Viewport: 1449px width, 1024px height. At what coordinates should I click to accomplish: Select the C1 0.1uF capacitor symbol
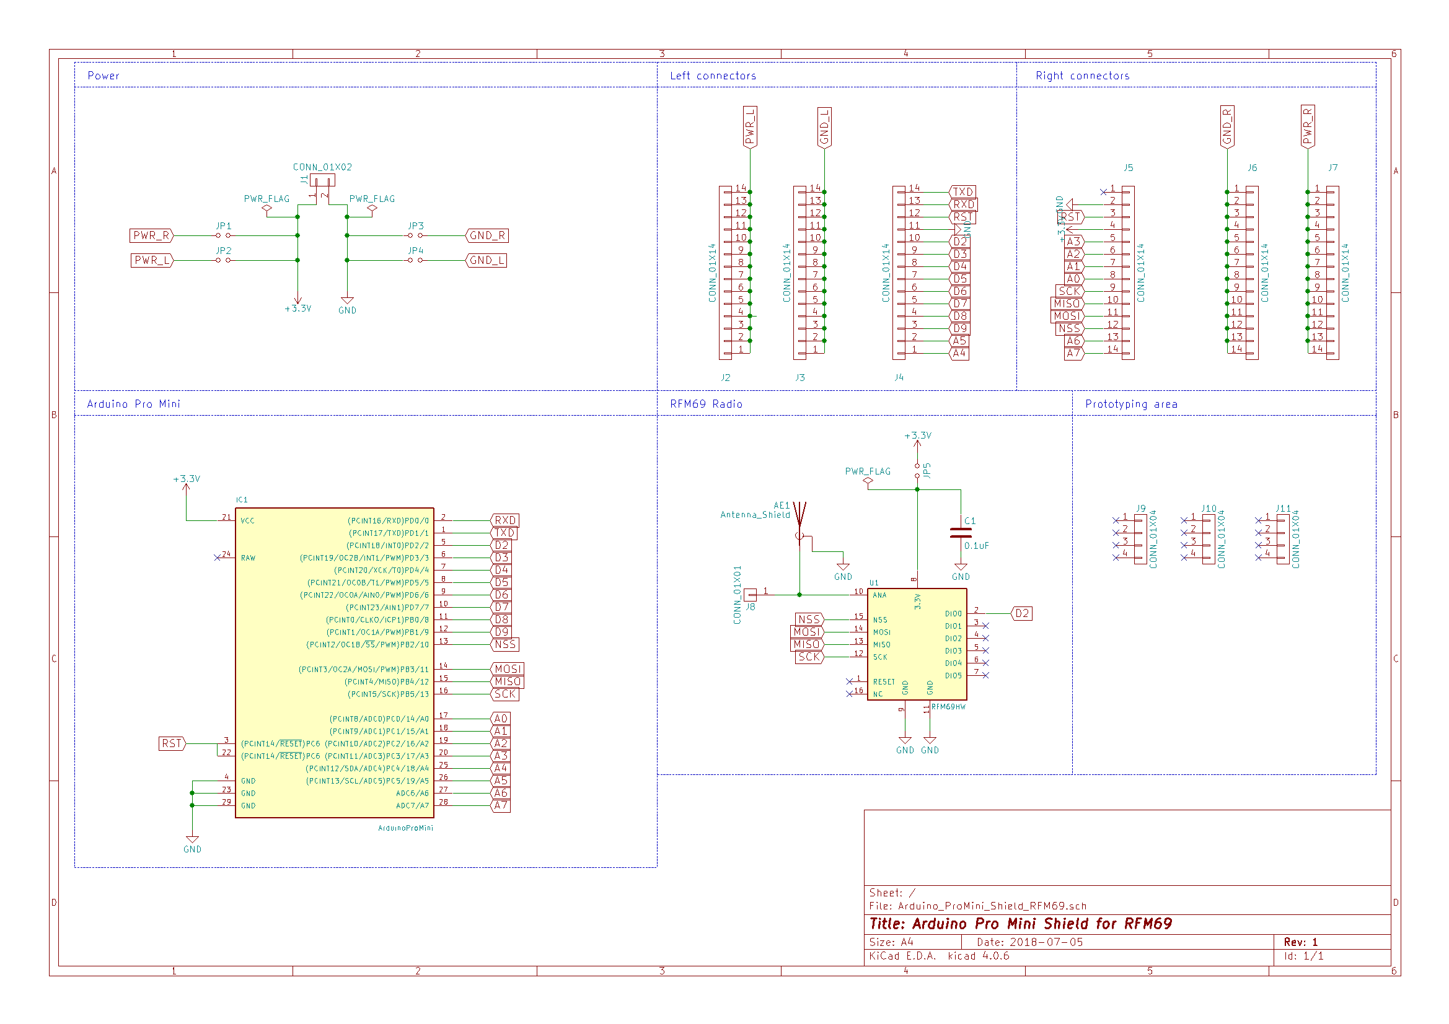point(961,533)
